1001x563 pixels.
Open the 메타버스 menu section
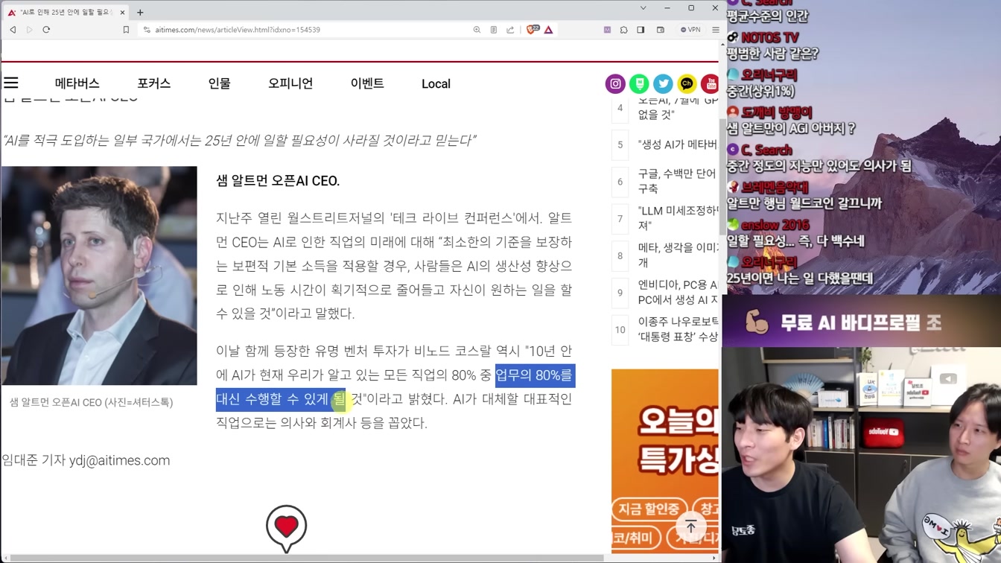tap(77, 83)
